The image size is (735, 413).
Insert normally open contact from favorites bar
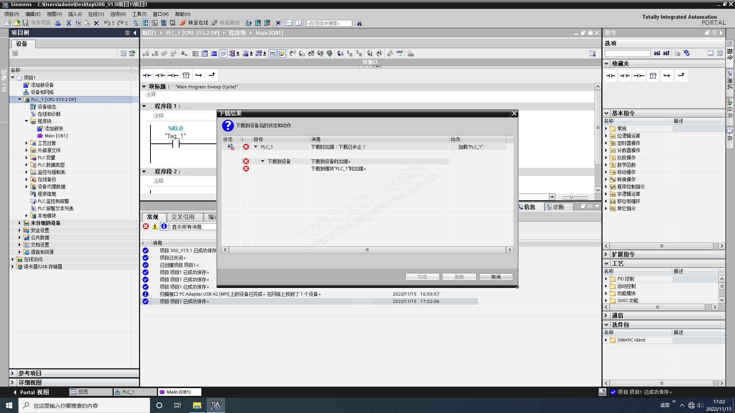tap(147, 75)
